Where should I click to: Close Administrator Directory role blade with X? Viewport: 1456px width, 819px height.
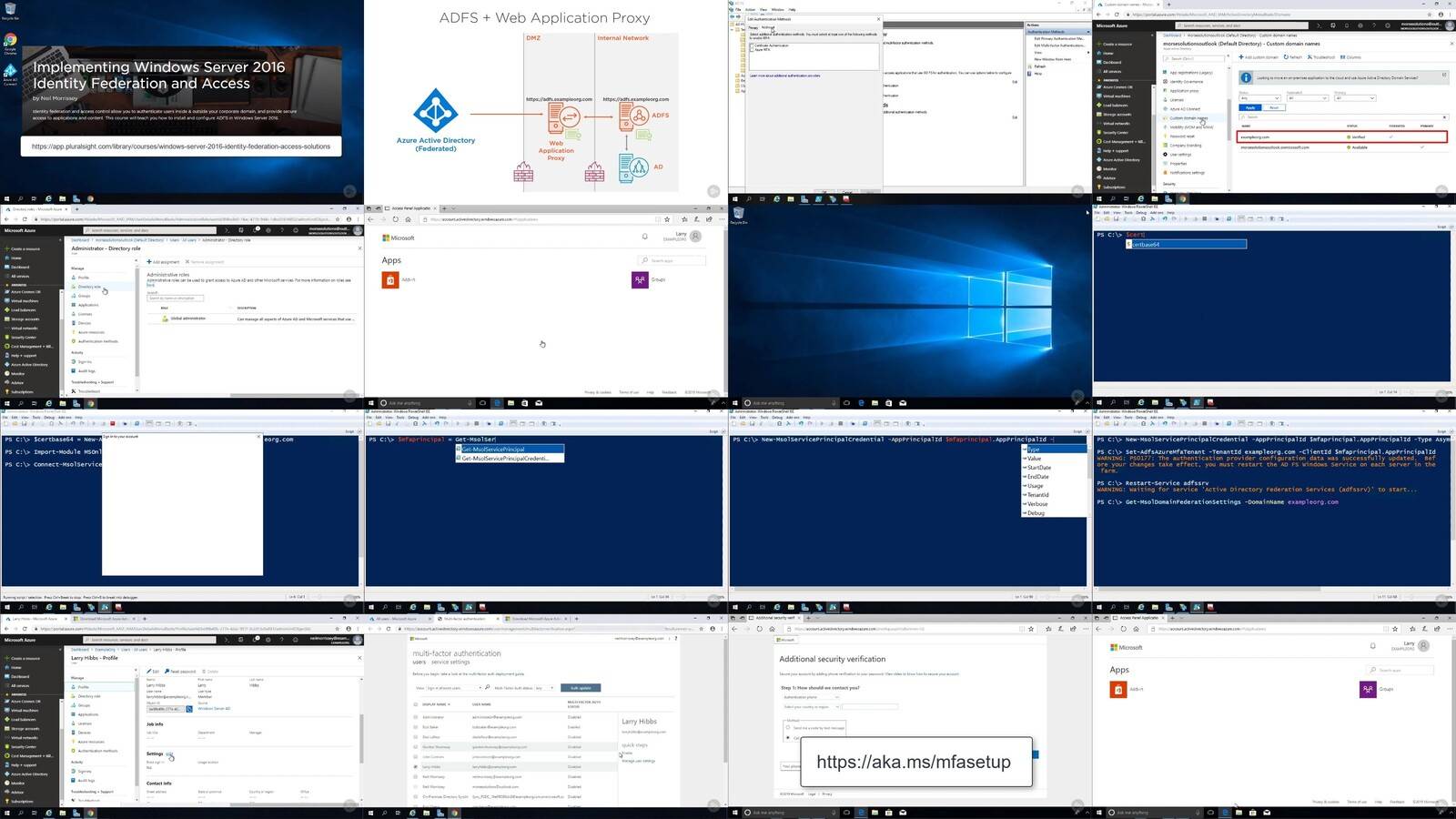(359, 248)
